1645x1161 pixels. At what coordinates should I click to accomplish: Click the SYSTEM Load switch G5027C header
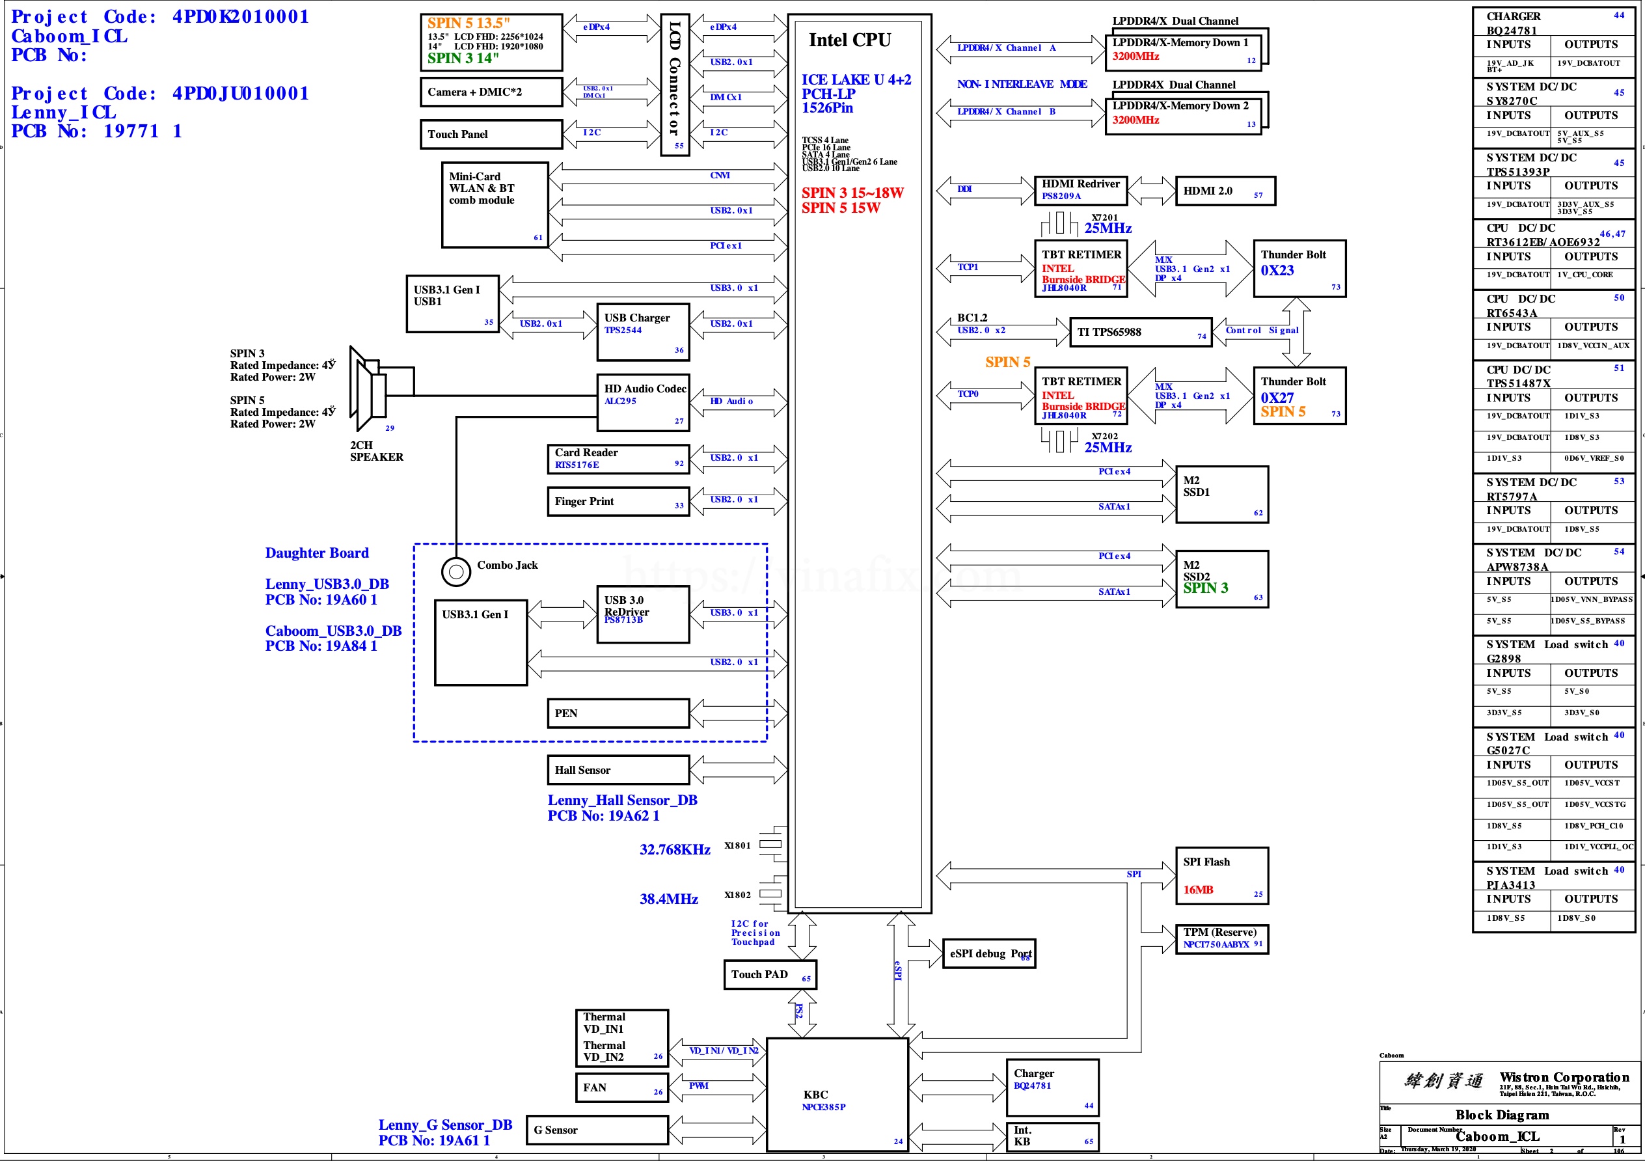point(1553,743)
